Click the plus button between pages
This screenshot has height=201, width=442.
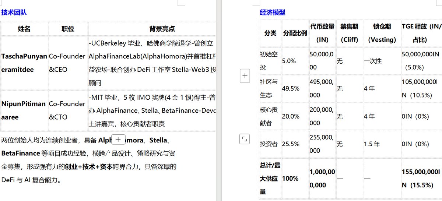(x=245, y=76)
